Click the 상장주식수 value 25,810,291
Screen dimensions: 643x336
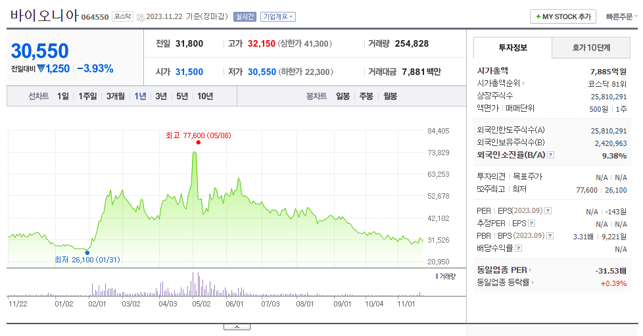[x=609, y=97]
